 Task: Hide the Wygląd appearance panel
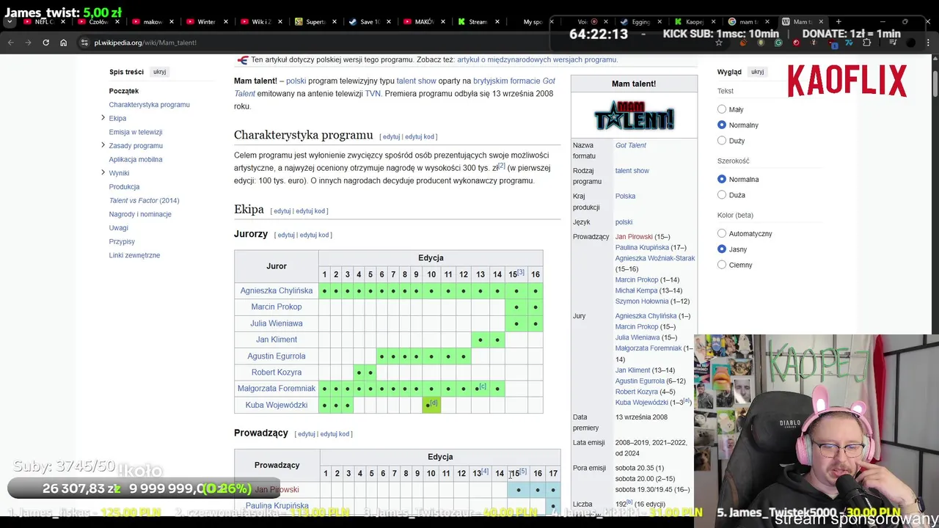point(757,72)
